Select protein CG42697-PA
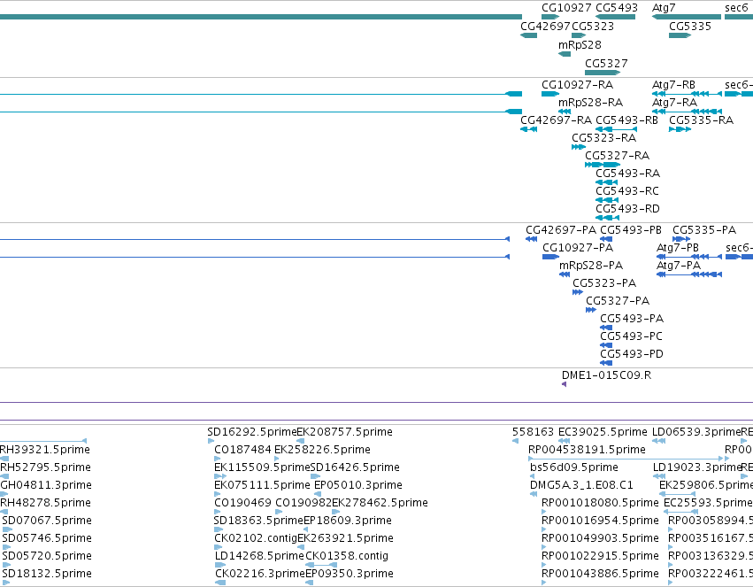Viewport: 753px width, 587px height. click(531, 239)
